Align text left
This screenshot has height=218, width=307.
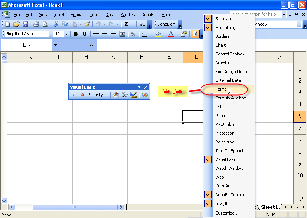tap(96, 34)
